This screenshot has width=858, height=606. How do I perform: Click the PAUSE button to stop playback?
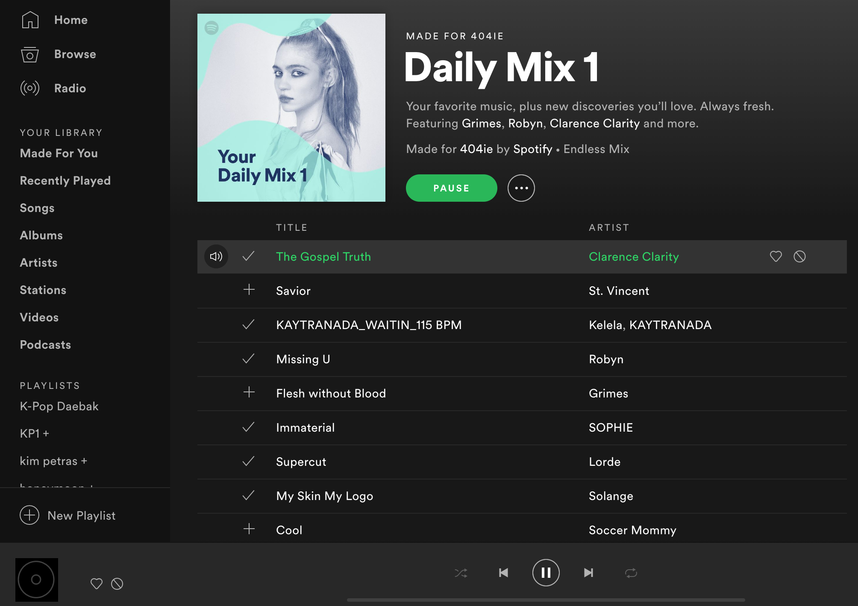pyautogui.click(x=451, y=188)
